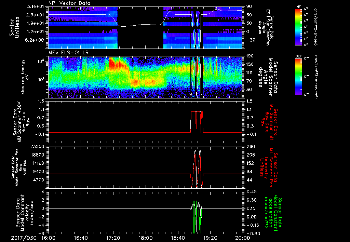This screenshot has width=350, height=242.
Task: Click the 17:20 time tick label
Action: (x=113, y=238)
